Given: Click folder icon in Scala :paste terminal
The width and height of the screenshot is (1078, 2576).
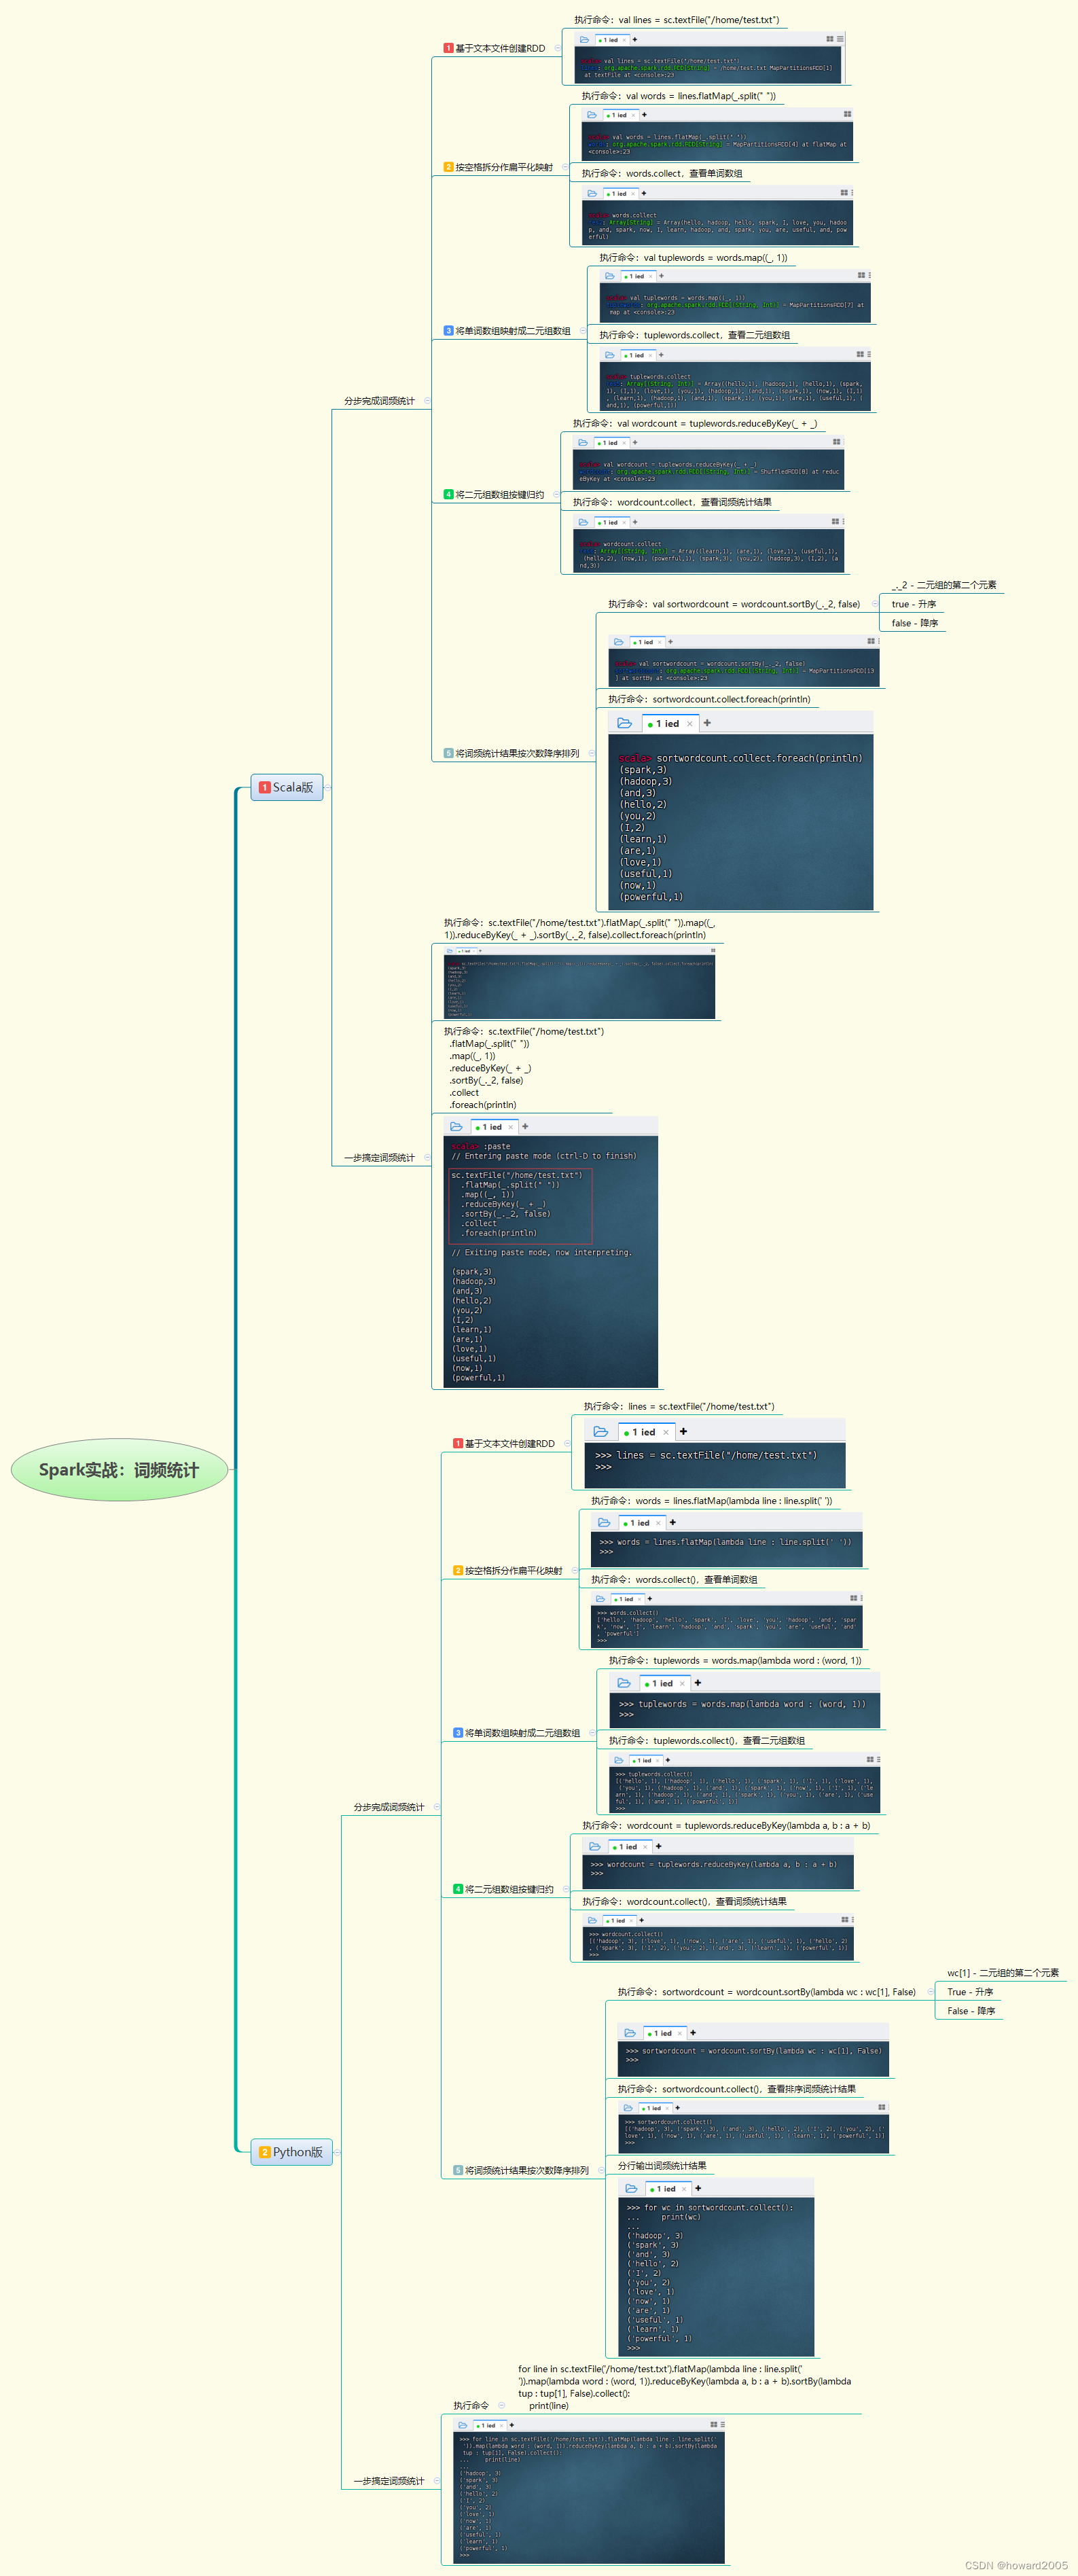Looking at the screenshot, I should 456,1127.
